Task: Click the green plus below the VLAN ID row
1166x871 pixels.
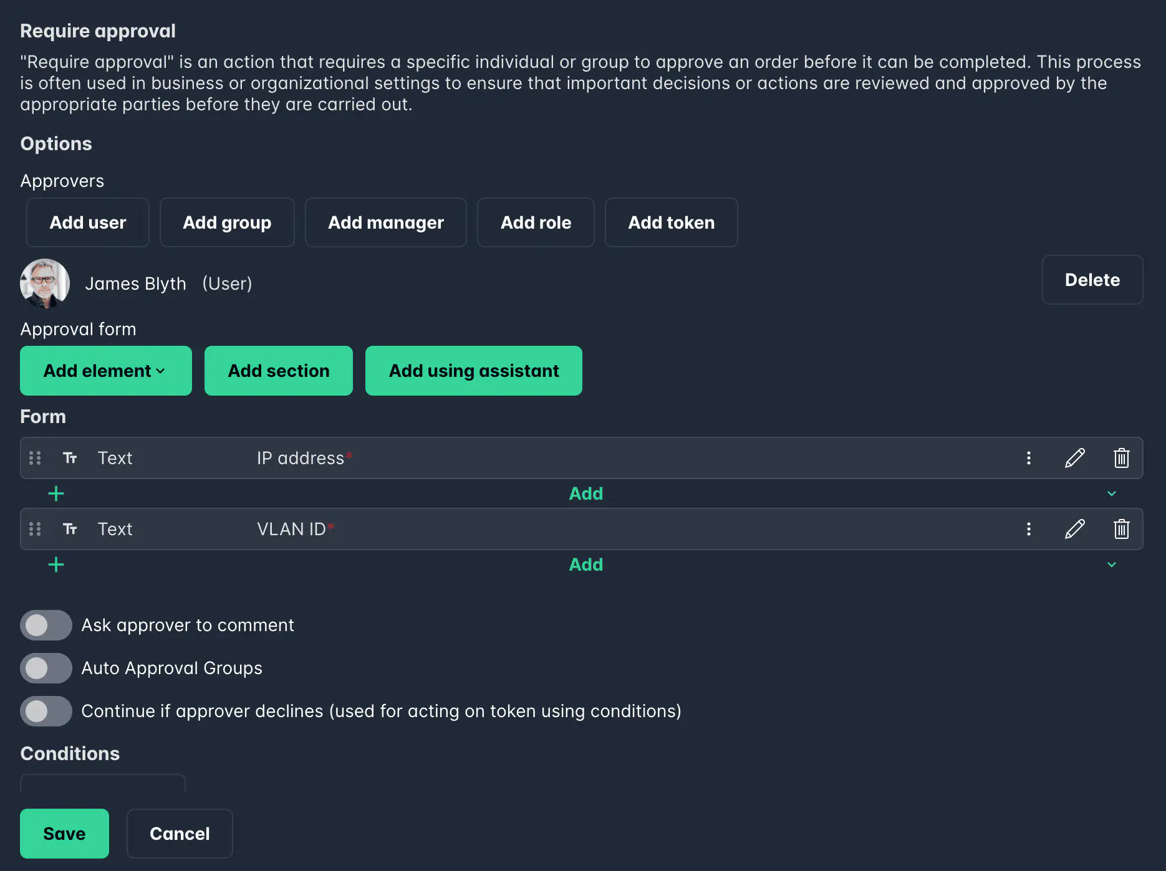Action: pyautogui.click(x=55, y=564)
